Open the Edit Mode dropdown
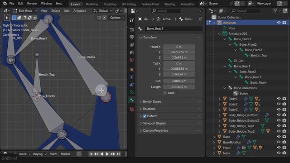 pyautogui.click(x=25, y=11)
